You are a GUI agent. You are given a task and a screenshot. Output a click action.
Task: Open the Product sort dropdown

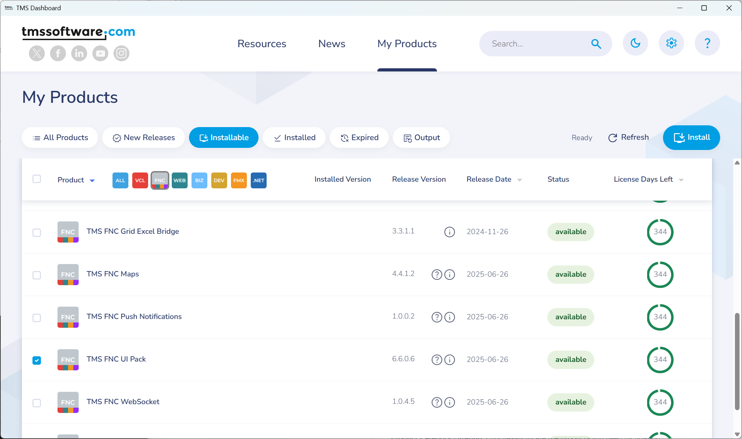pos(92,180)
